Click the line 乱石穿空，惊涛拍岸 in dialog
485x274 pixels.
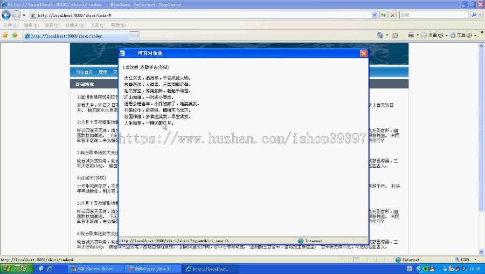pyautogui.click(x=157, y=91)
